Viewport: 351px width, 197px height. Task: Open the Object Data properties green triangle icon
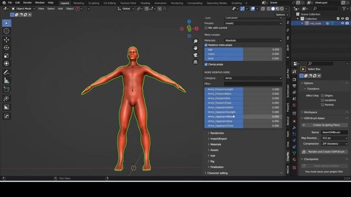point(295,153)
